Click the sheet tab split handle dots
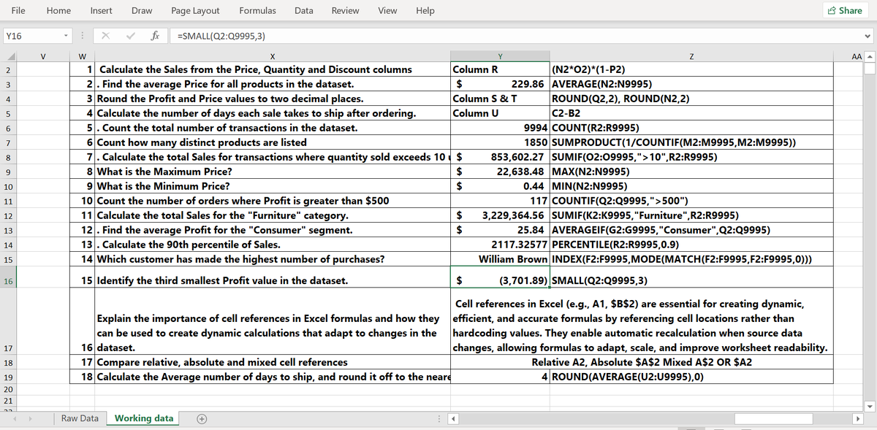 [438, 419]
